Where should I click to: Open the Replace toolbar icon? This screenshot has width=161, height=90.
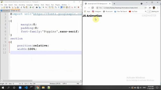tap(39, 7)
